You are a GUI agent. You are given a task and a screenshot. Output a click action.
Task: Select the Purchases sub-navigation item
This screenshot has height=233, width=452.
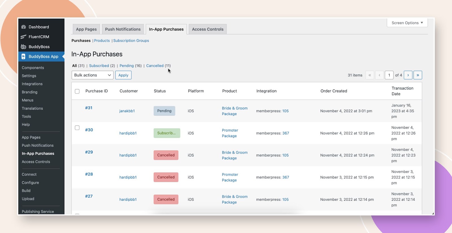coord(81,41)
